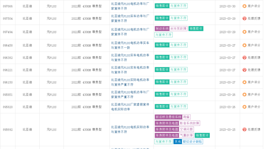Click the 用户评分 text in row 895851
The height and width of the screenshot is (149, 264).
(254, 95)
